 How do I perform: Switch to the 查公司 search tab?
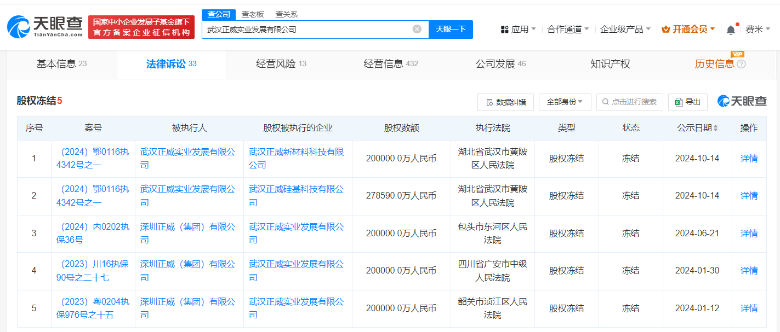[219, 15]
